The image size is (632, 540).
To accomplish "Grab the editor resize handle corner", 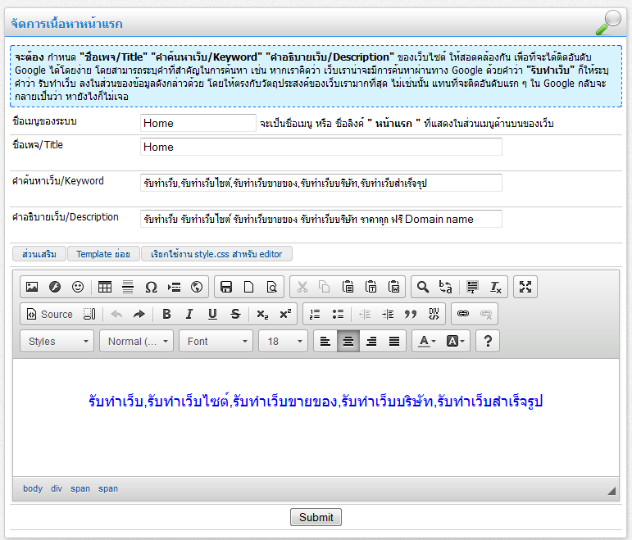I will (x=612, y=491).
